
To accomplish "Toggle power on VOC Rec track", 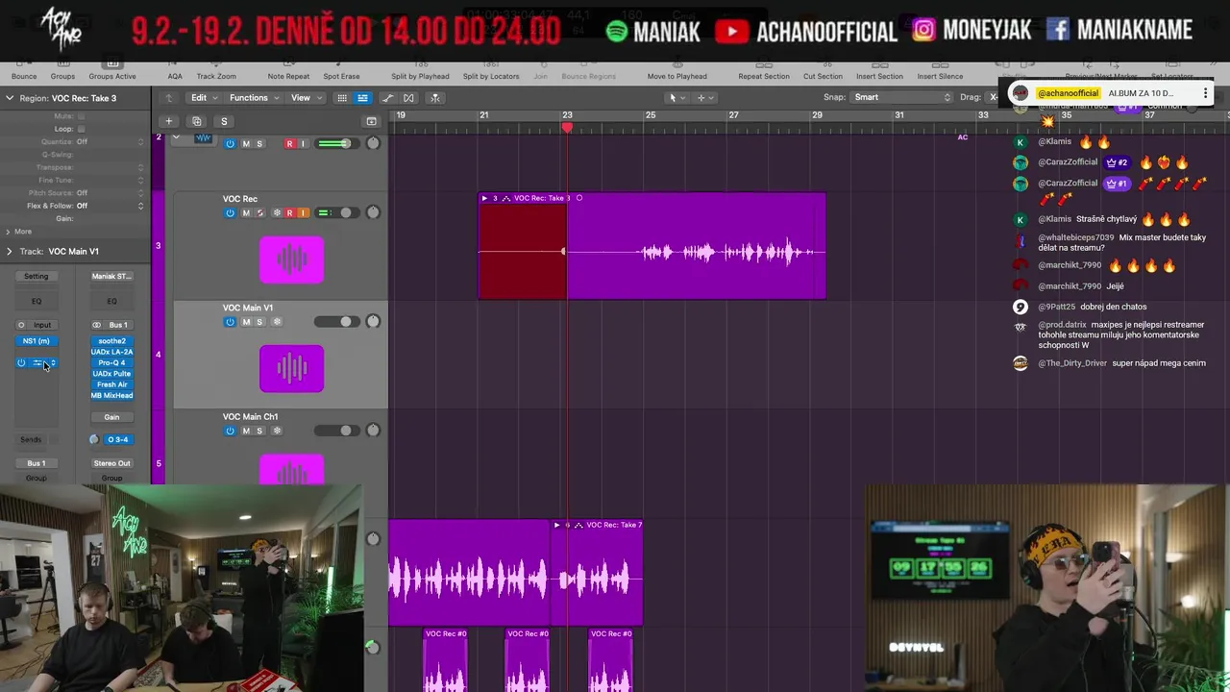I will (x=230, y=212).
